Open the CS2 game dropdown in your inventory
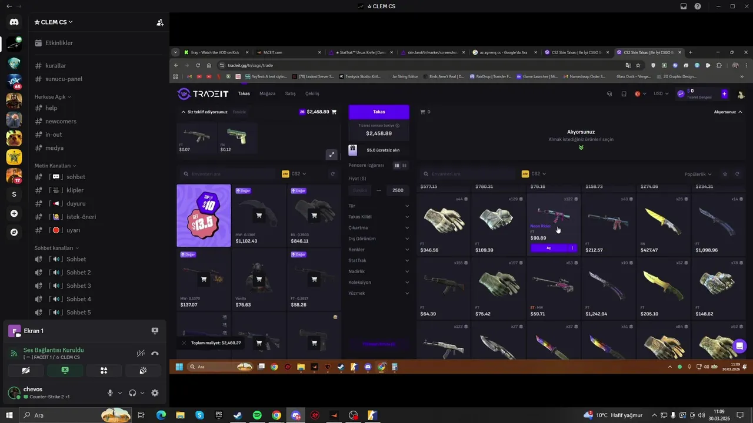Screen dimensions: 753x423 295,174
